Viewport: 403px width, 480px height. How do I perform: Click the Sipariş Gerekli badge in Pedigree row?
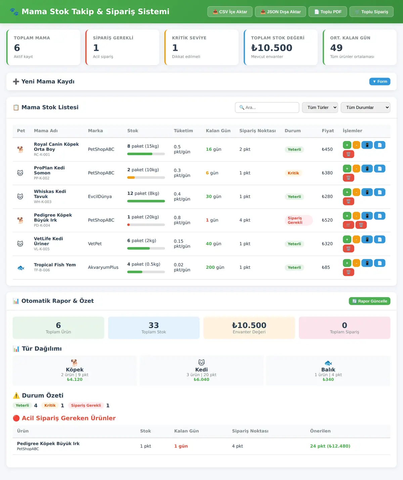pyautogui.click(x=299, y=220)
